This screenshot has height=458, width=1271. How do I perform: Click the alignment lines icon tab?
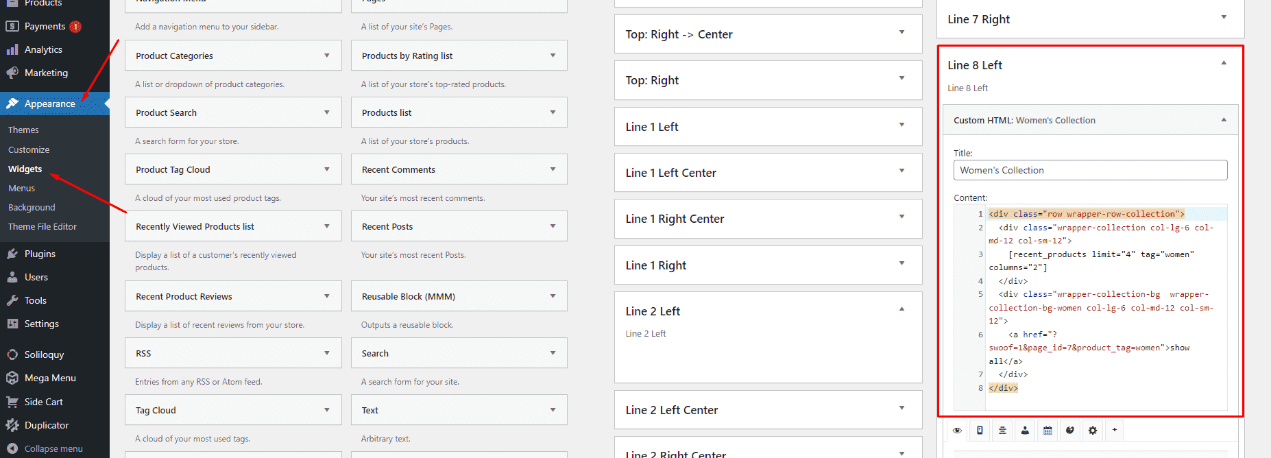click(1002, 431)
